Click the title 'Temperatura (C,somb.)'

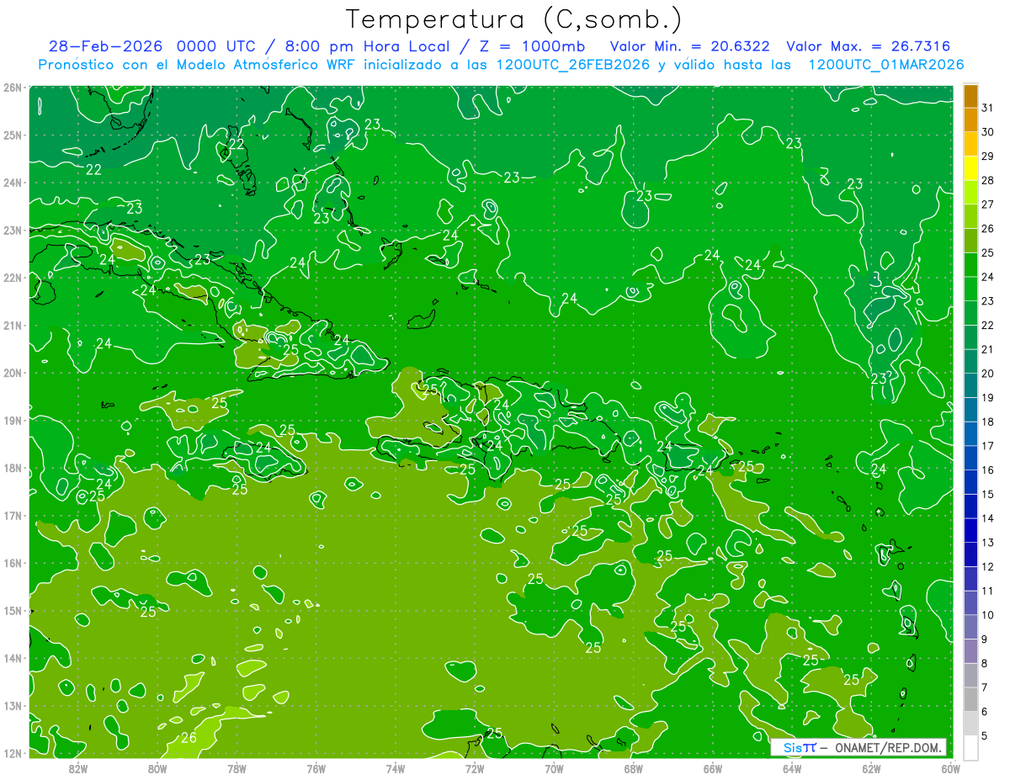pos(513,20)
